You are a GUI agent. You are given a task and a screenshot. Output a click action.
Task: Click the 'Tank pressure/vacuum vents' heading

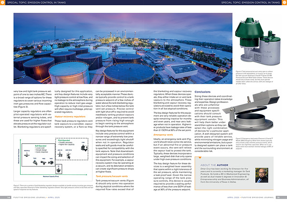[x=111, y=176]
